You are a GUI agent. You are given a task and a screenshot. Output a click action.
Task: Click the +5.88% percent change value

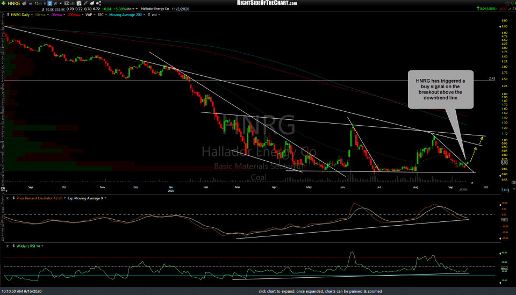119,9
